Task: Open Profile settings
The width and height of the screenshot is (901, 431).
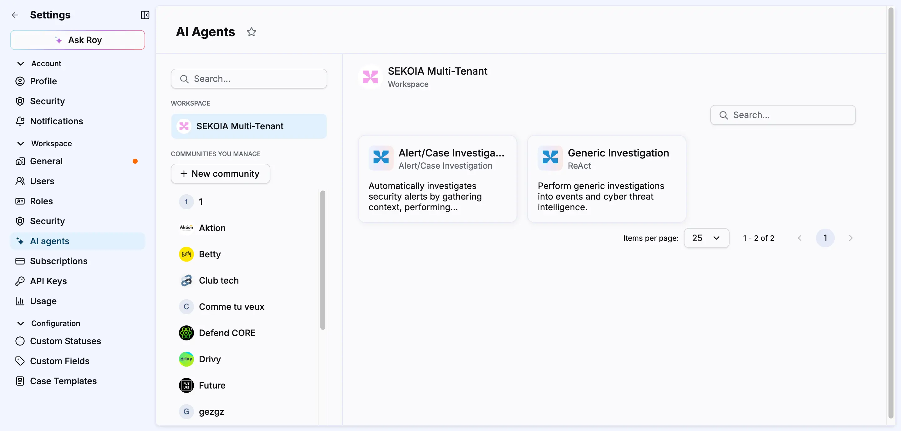Action: [x=78, y=81]
